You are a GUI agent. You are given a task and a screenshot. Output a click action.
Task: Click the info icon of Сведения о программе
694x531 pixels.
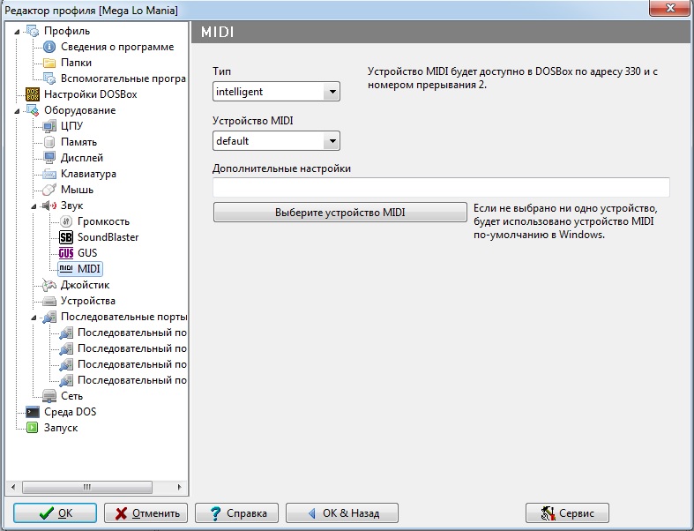tap(49, 47)
